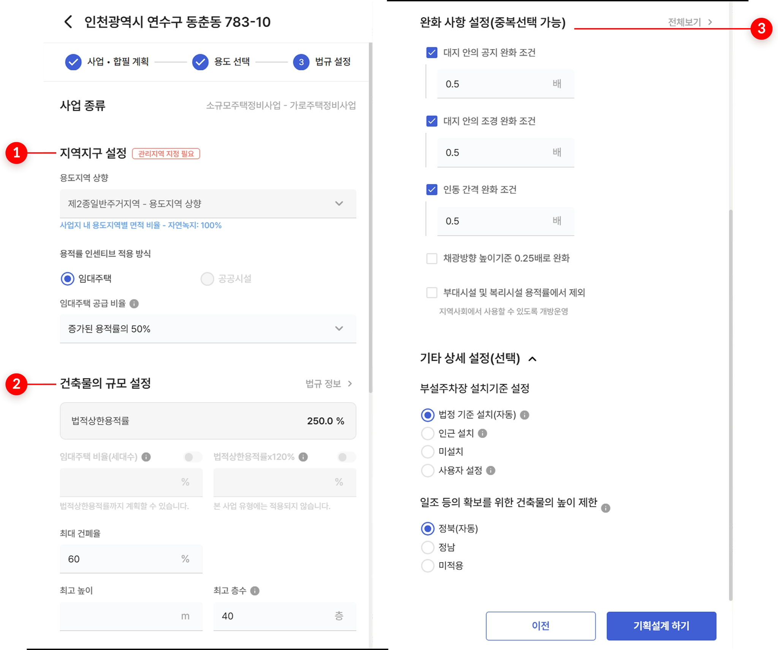Go to the 용도 선택 step
The image size is (778, 650).
(x=221, y=62)
